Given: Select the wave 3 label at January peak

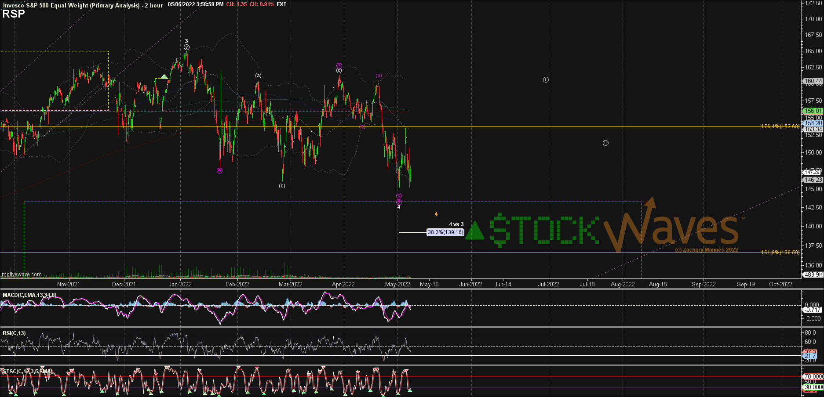Looking at the screenshot, I should [186, 41].
